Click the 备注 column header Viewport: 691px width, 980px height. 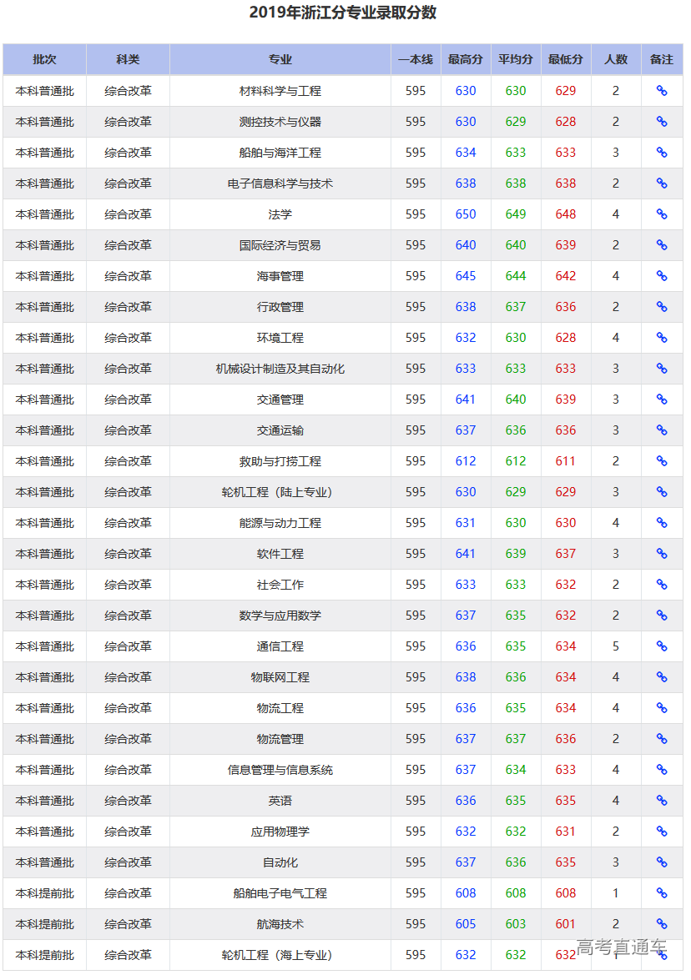click(662, 59)
